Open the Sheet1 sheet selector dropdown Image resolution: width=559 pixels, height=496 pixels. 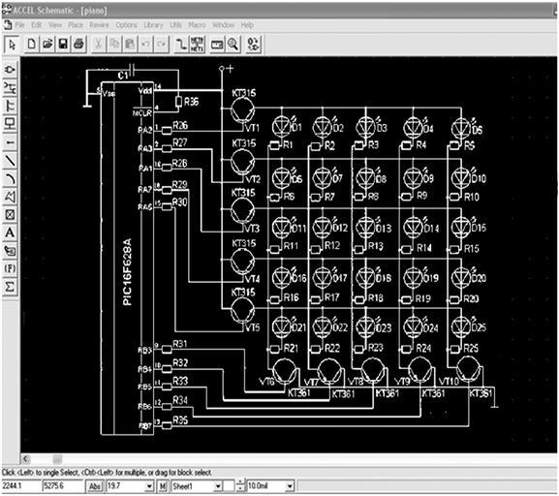(x=218, y=486)
